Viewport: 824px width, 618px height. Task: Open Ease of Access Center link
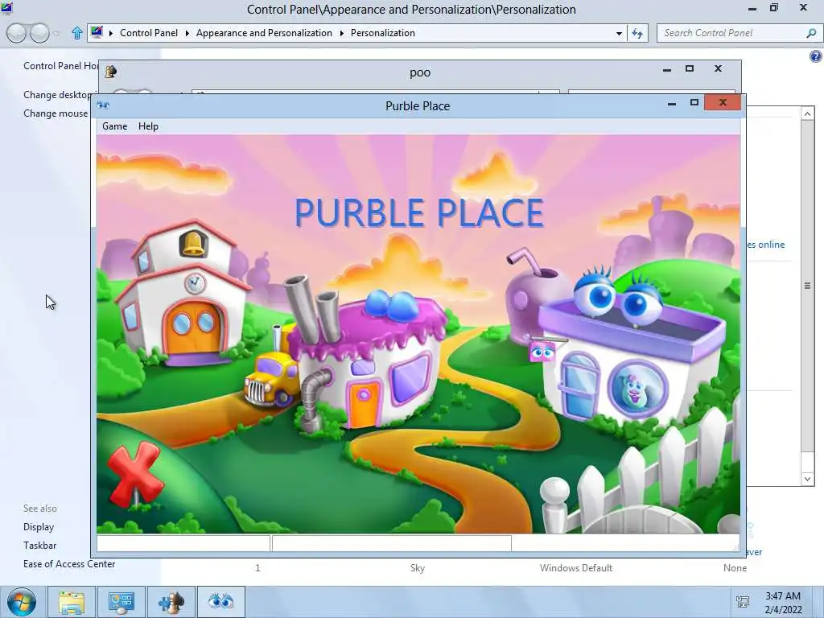click(69, 564)
